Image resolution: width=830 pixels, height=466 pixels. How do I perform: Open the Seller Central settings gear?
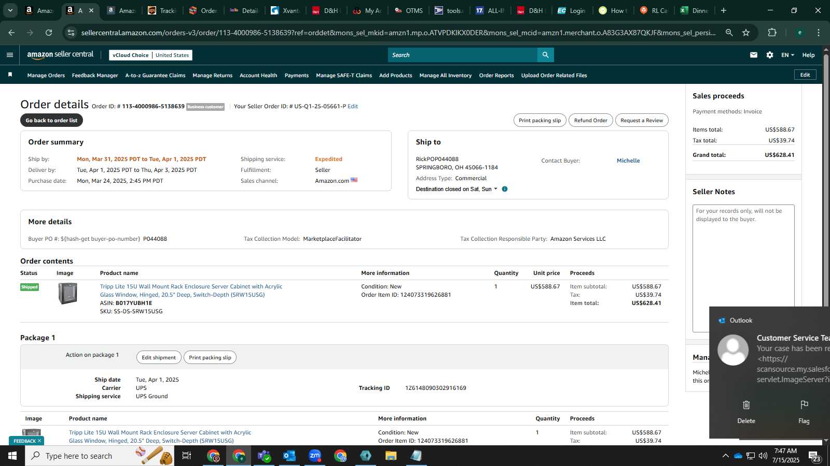[770, 55]
